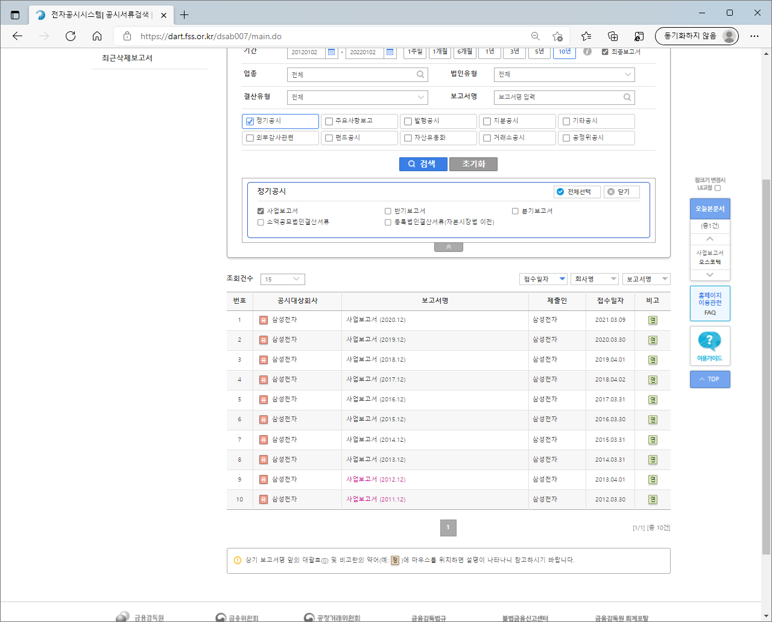
Task: Click info icon next to 10년
Action: click(x=587, y=52)
